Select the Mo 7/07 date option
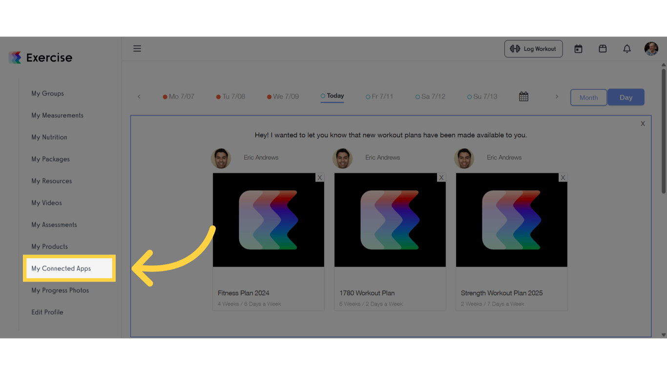Viewport: 667px width, 375px height. [178, 96]
